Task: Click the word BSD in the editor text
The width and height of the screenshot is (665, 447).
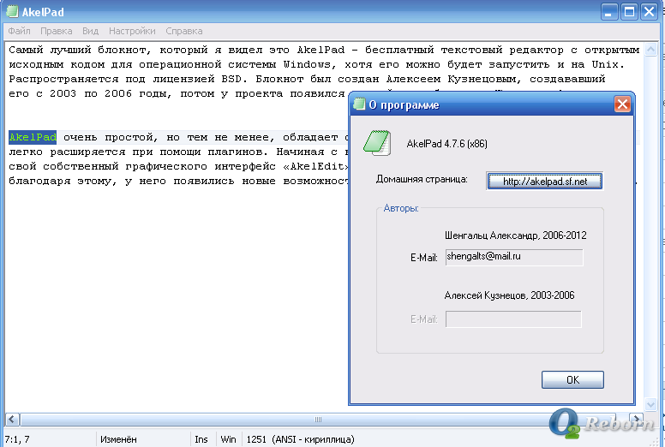Action: pos(231,79)
